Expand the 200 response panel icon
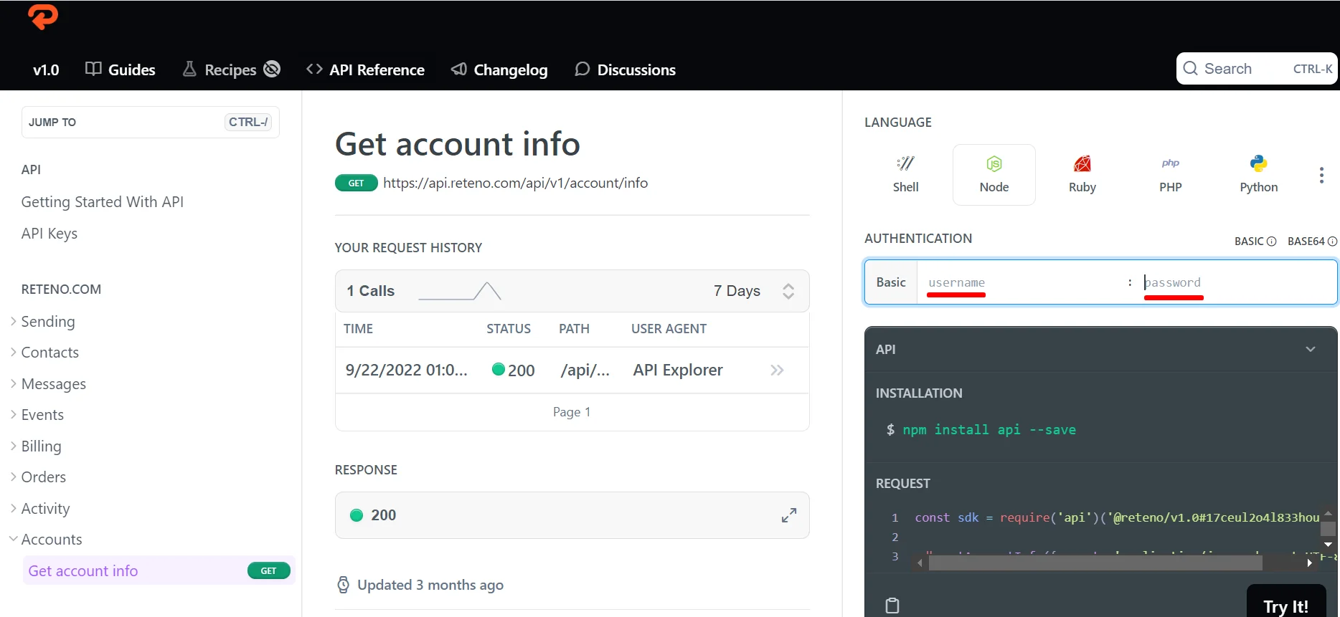1340x617 pixels. coord(789,515)
